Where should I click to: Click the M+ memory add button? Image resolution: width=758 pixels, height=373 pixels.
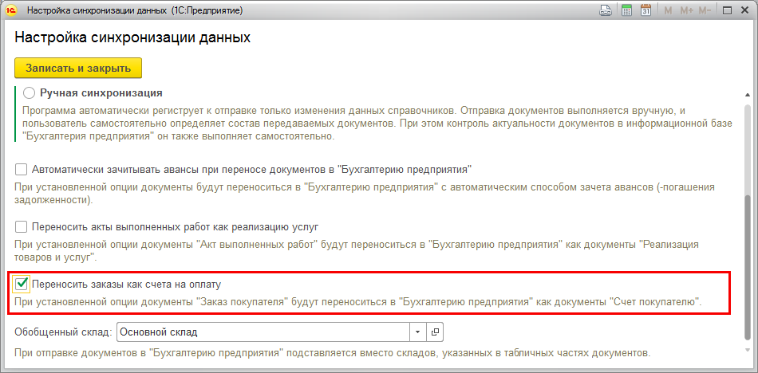point(686,10)
